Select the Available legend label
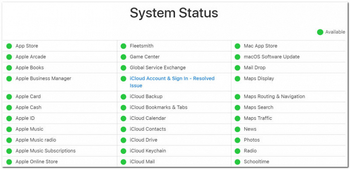The height and width of the screenshot is (169, 350). (335, 32)
